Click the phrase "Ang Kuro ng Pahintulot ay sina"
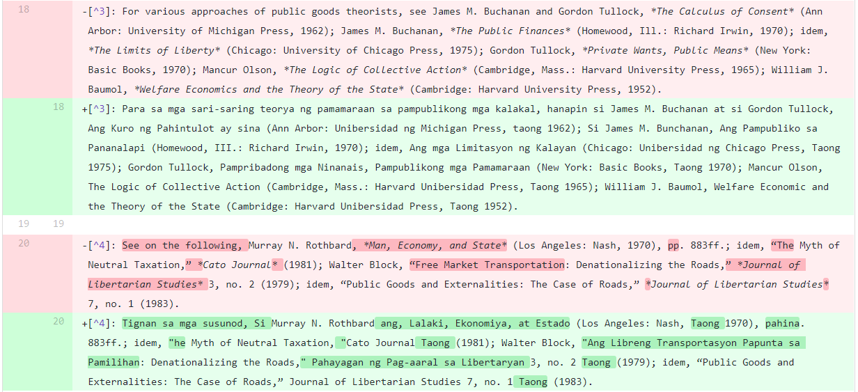 (x=174, y=128)
